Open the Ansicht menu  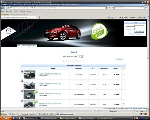pos(16,11)
